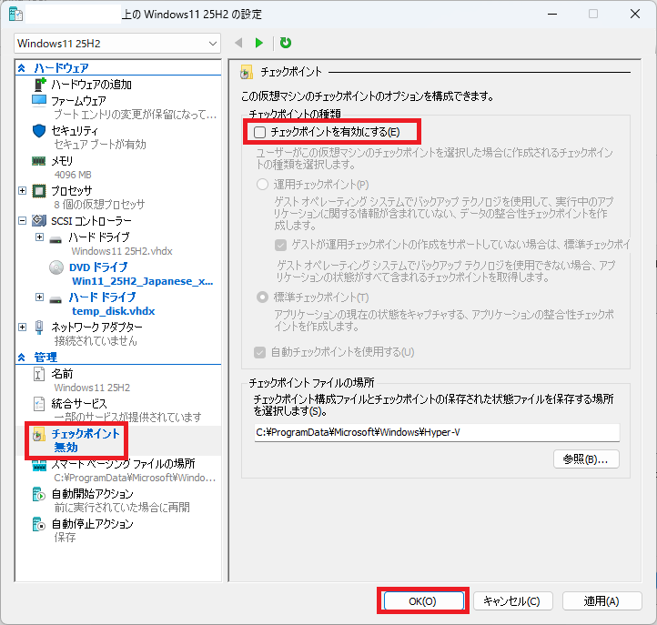Click the back navigation arrow icon
657x625 pixels.
click(x=238, y=43)
